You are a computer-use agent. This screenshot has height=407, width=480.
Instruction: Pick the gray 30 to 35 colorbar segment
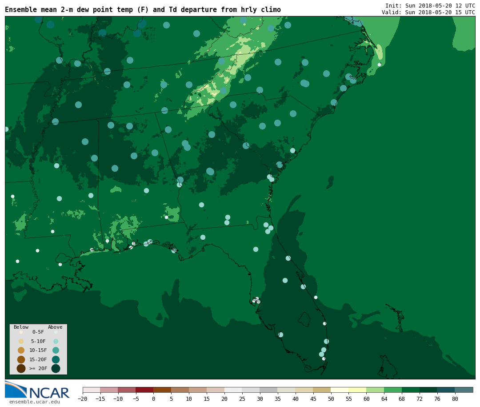(269, 390)
